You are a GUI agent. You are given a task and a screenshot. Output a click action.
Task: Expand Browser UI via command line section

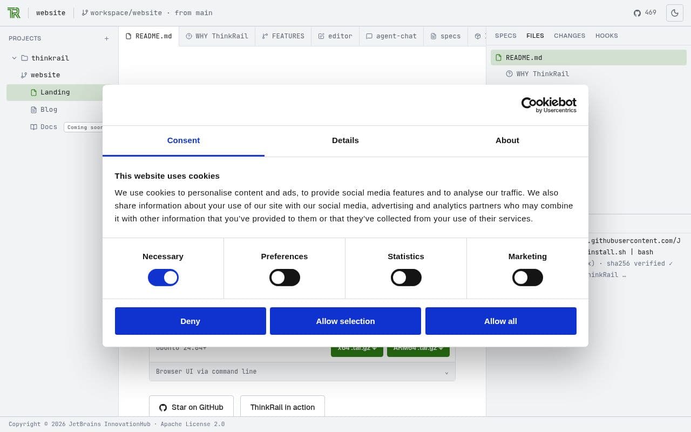tap(302, 372)
